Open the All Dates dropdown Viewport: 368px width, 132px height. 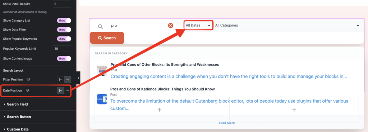[x=198, y=25]
